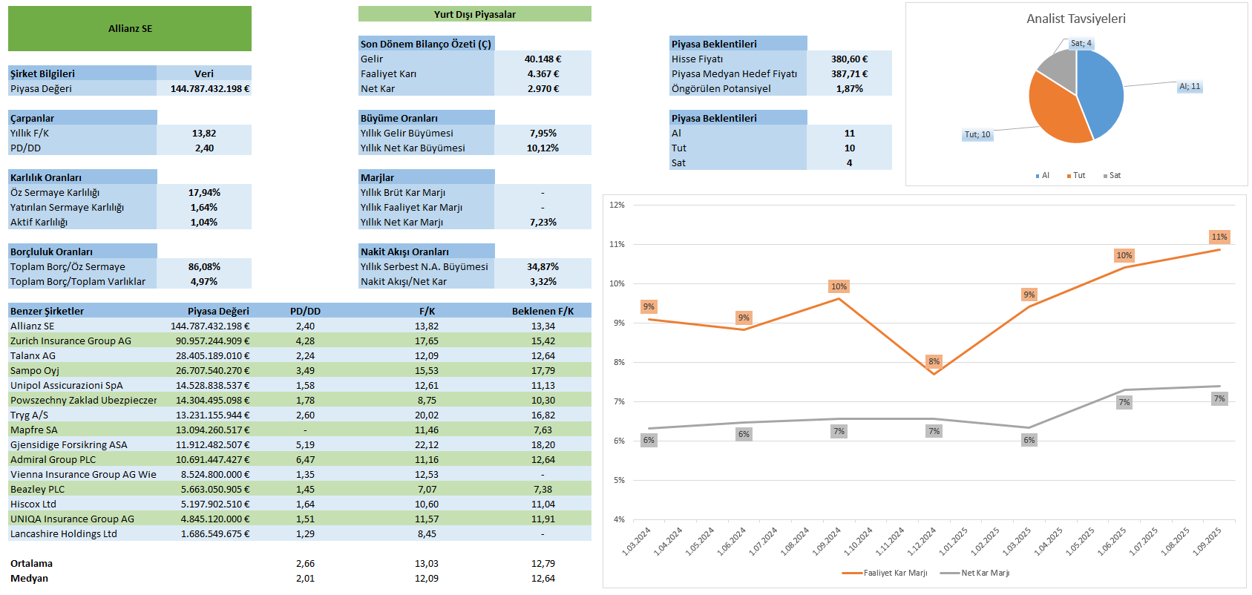Select the 7,23% Yıllık Net Kar Marjı value
Image resolution: width=1252 pixels, height=595 pixels.
[x=543, y=222]
